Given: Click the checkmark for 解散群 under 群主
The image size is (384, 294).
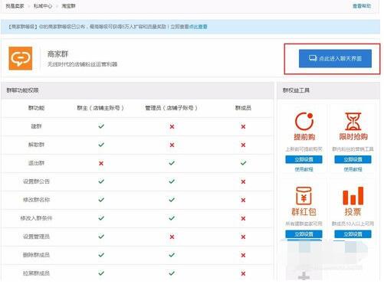Looking at the screenshot, I should (101, 145).
